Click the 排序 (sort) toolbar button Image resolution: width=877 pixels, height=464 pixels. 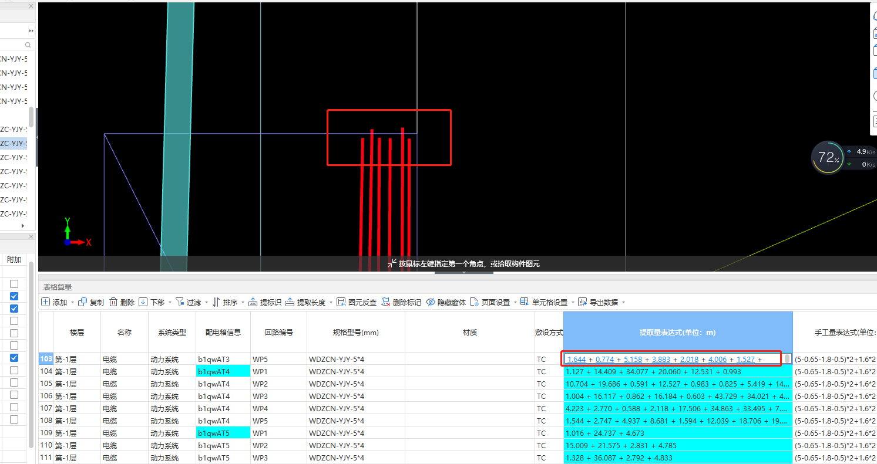coord(225,302)
